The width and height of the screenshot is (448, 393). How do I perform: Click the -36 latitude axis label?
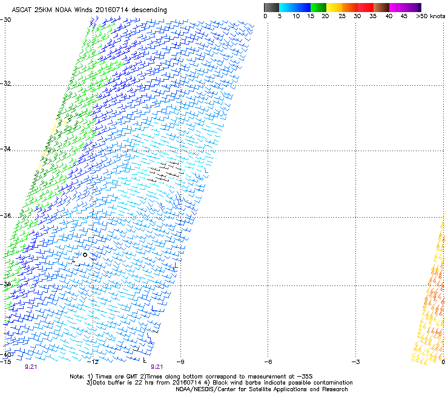[5, 215]
